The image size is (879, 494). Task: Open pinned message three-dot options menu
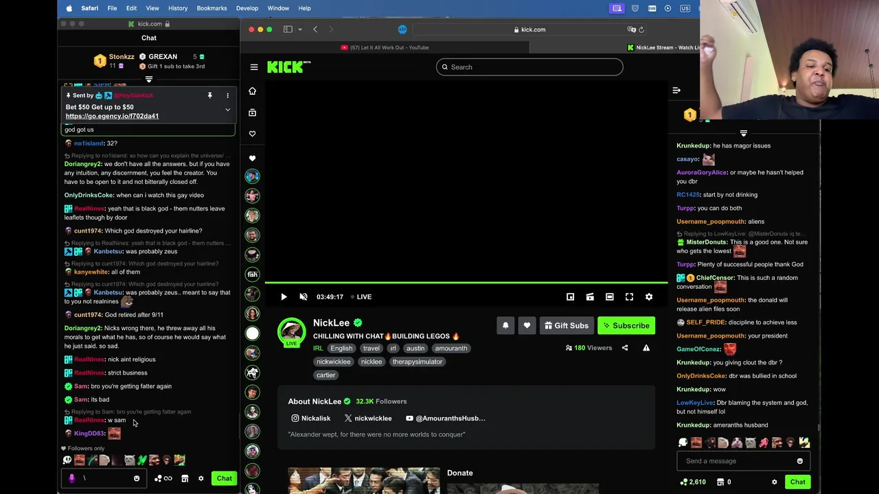pyautogui.click(x=227, y=95)
